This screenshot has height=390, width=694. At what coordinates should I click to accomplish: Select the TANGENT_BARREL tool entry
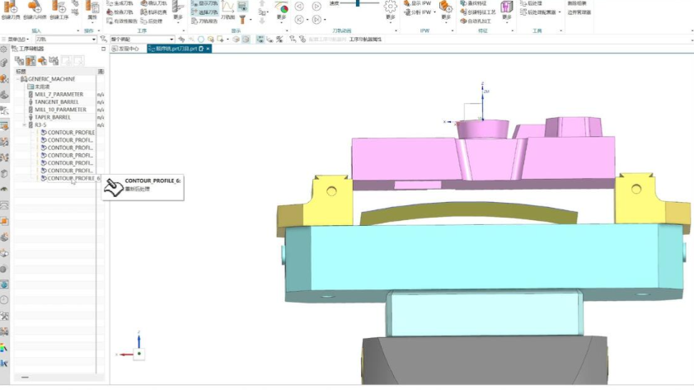click(x=57, y=101)
